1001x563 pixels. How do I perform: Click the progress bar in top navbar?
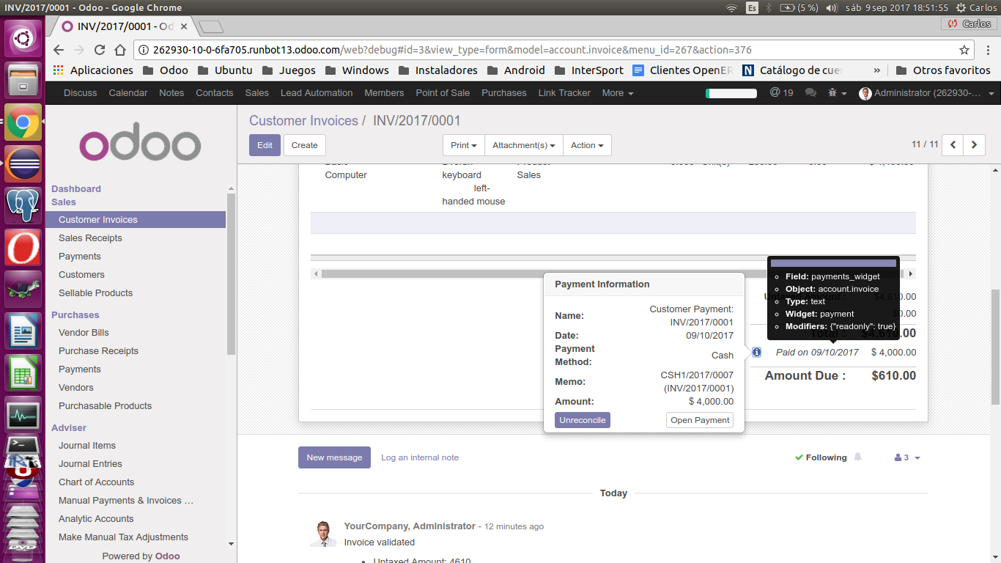click(x=731, y=93)
